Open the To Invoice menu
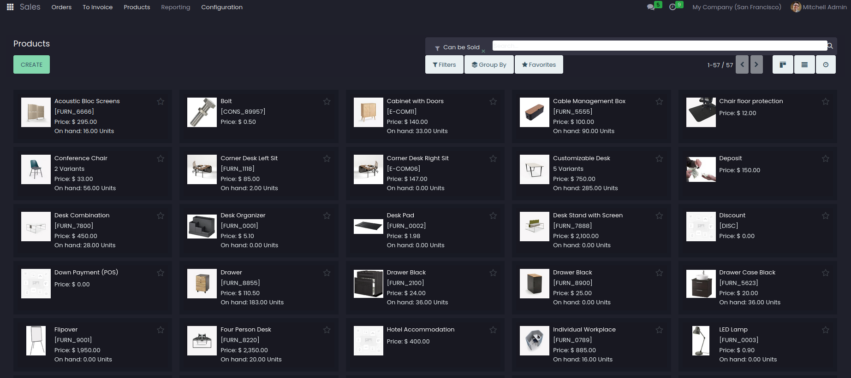The image size is (851, 378). [x=97, y=7]
